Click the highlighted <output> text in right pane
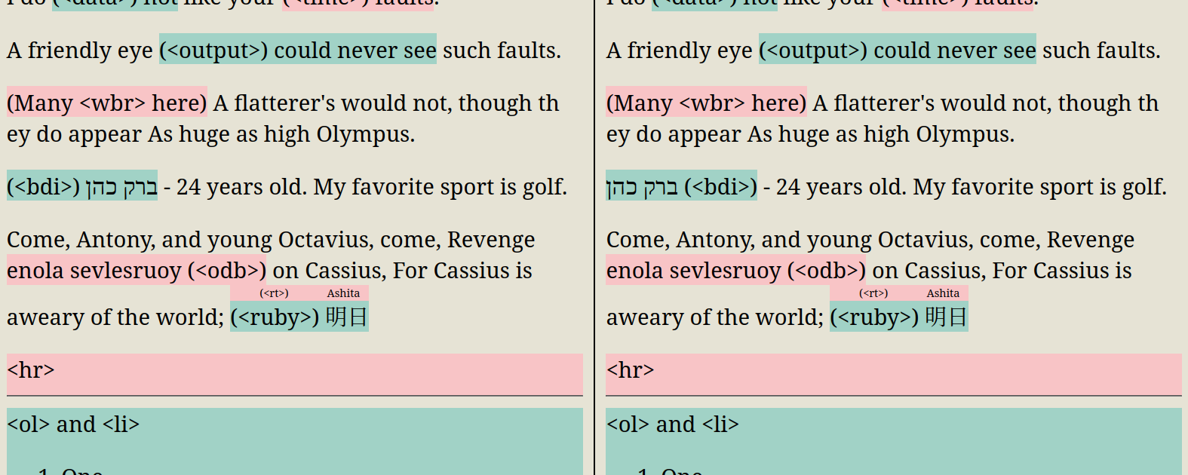This screenshot has width=1188, height=475. coord(897,50)
